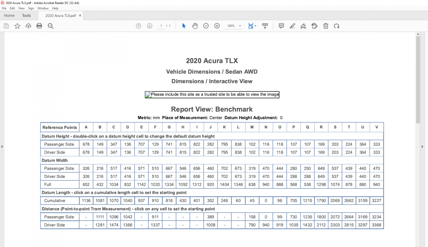Add file to favorites with star icon
Image resolution: width=428 pixels, height=247 pixels.
click(17, 26)
